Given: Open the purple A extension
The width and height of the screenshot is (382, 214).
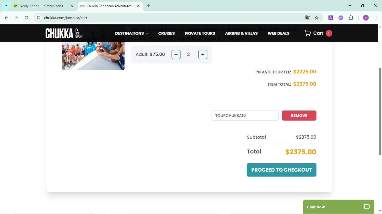Looking at the screenshot, I should tap(331, 18).
